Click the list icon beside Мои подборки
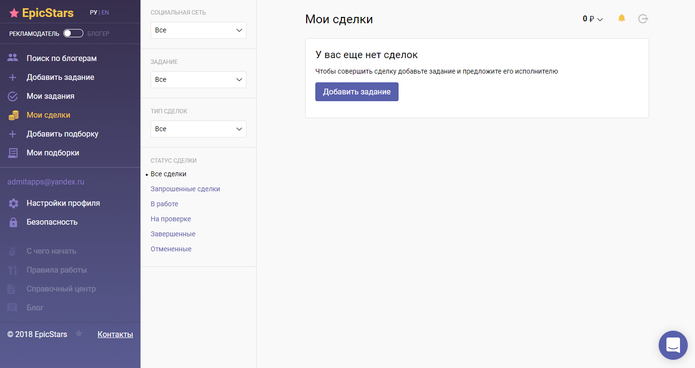Screen dimensions: 695x368 click(13, 153)
